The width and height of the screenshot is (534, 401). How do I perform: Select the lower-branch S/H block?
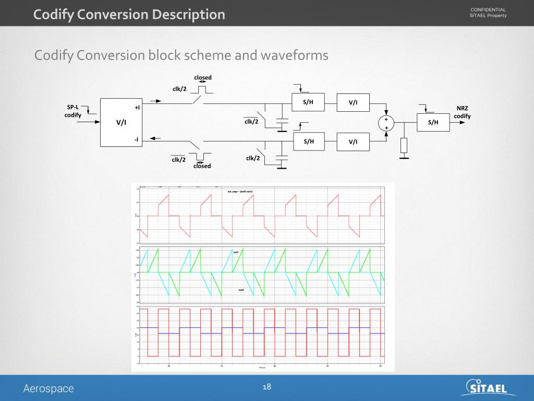[309, 141]
